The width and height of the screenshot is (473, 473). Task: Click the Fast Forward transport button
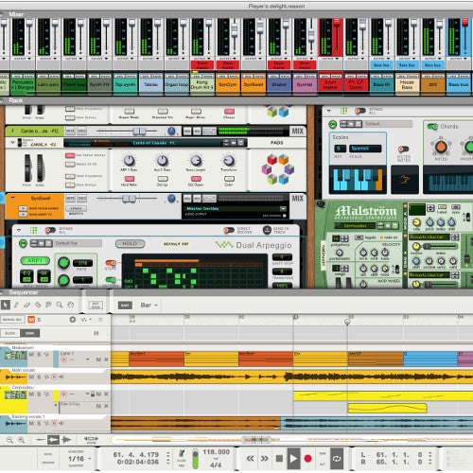tap(265, 458)
